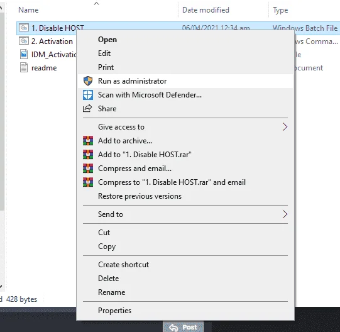The width and height of the screenshot is (340, 332).
Task: Choose Cut from the context menu
Action: pos(185,233)
